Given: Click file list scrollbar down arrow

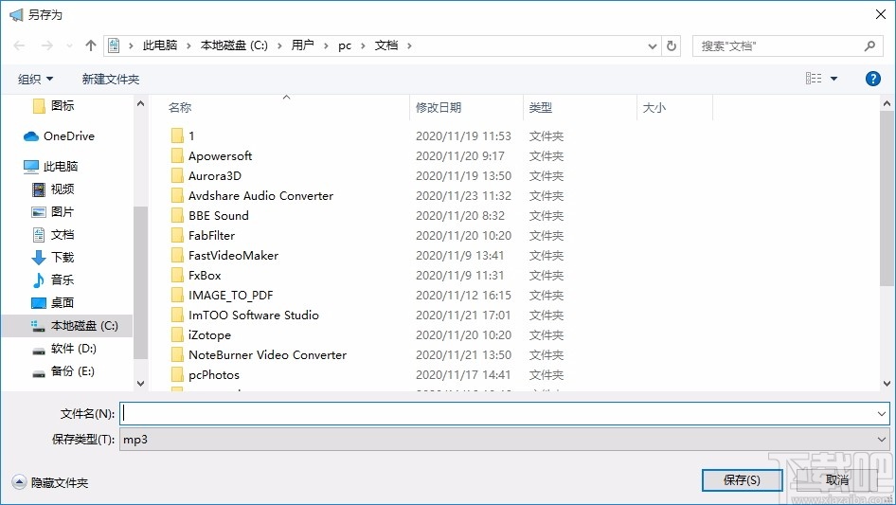Looking at the screenshot, I should coord(887,384).
